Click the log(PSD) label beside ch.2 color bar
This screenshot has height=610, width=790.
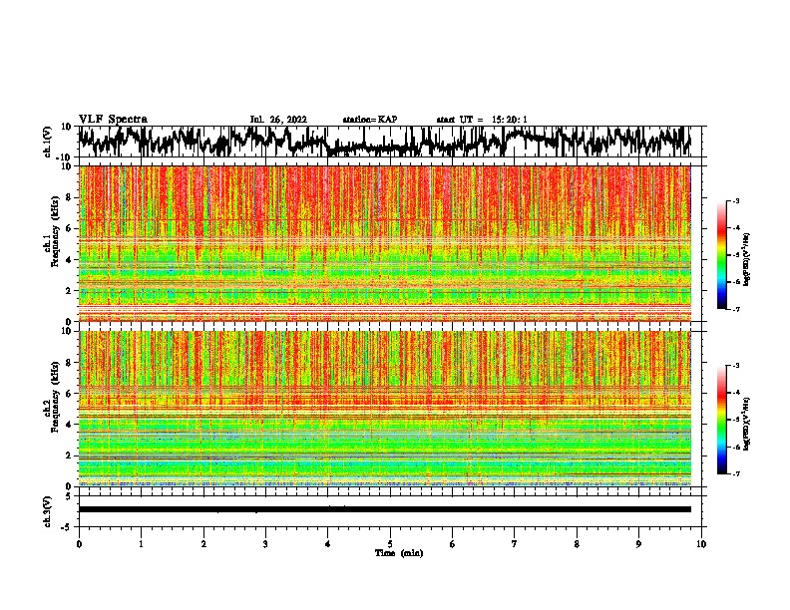[747, 425]
